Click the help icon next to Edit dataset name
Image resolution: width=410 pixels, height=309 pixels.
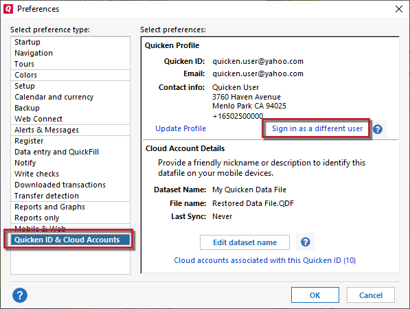click(305, 242)
